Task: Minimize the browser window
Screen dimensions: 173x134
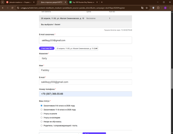Action: coord(158,2)
